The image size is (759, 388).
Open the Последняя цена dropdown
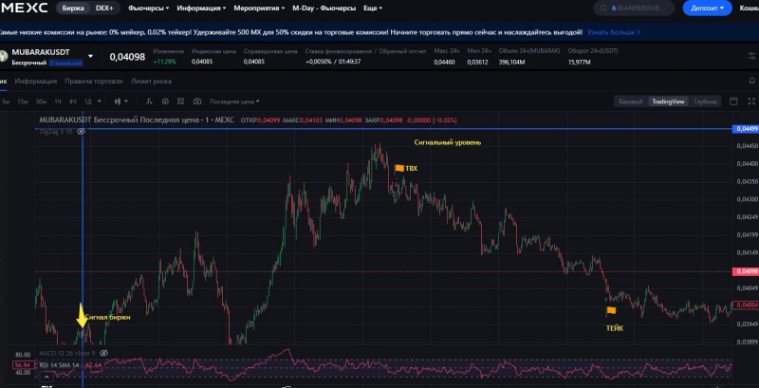(234, 102)
